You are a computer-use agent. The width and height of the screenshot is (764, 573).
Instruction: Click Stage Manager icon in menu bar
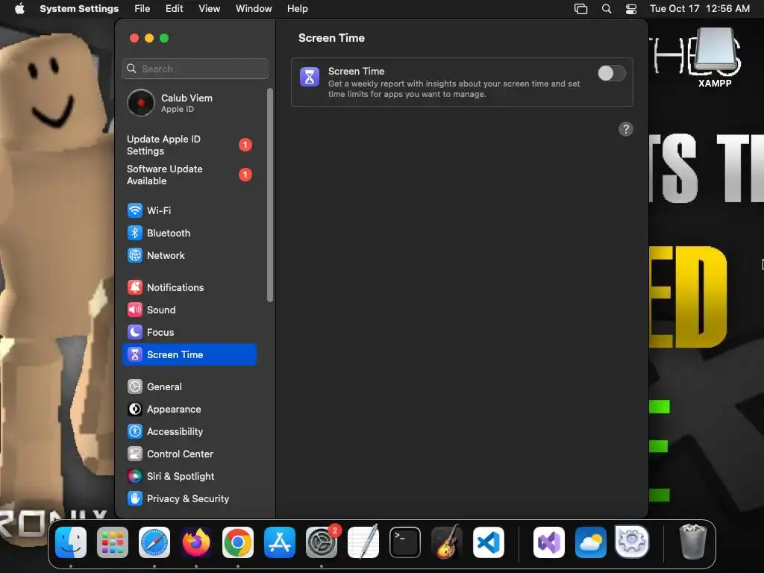point(580,9)
